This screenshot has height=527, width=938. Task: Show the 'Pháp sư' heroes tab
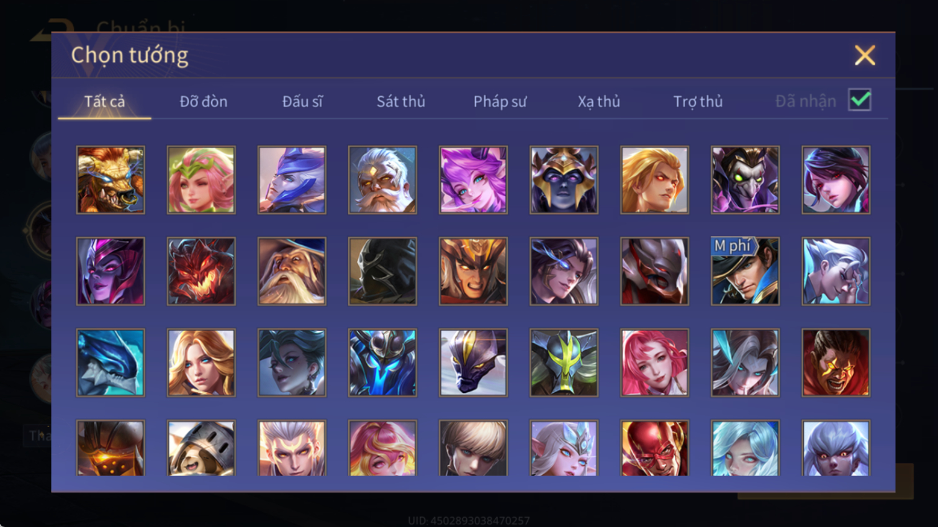500,101
